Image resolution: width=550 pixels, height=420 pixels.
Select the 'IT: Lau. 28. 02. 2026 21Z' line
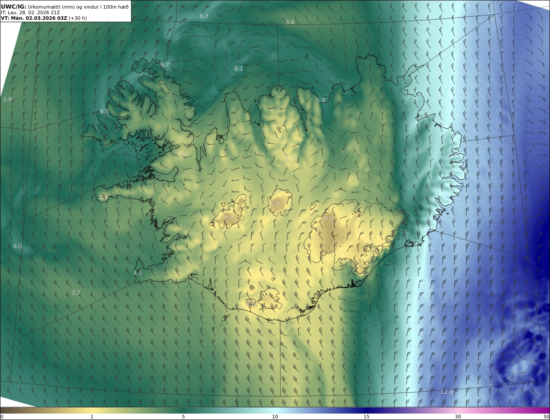[30, 12]
